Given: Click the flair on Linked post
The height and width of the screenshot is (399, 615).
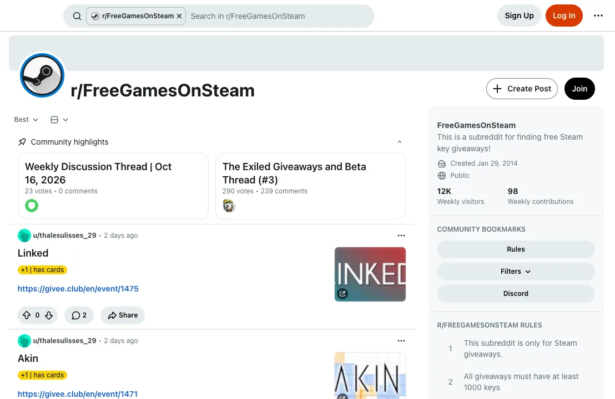Looking at the screenshot, I should tap(42, 270).
